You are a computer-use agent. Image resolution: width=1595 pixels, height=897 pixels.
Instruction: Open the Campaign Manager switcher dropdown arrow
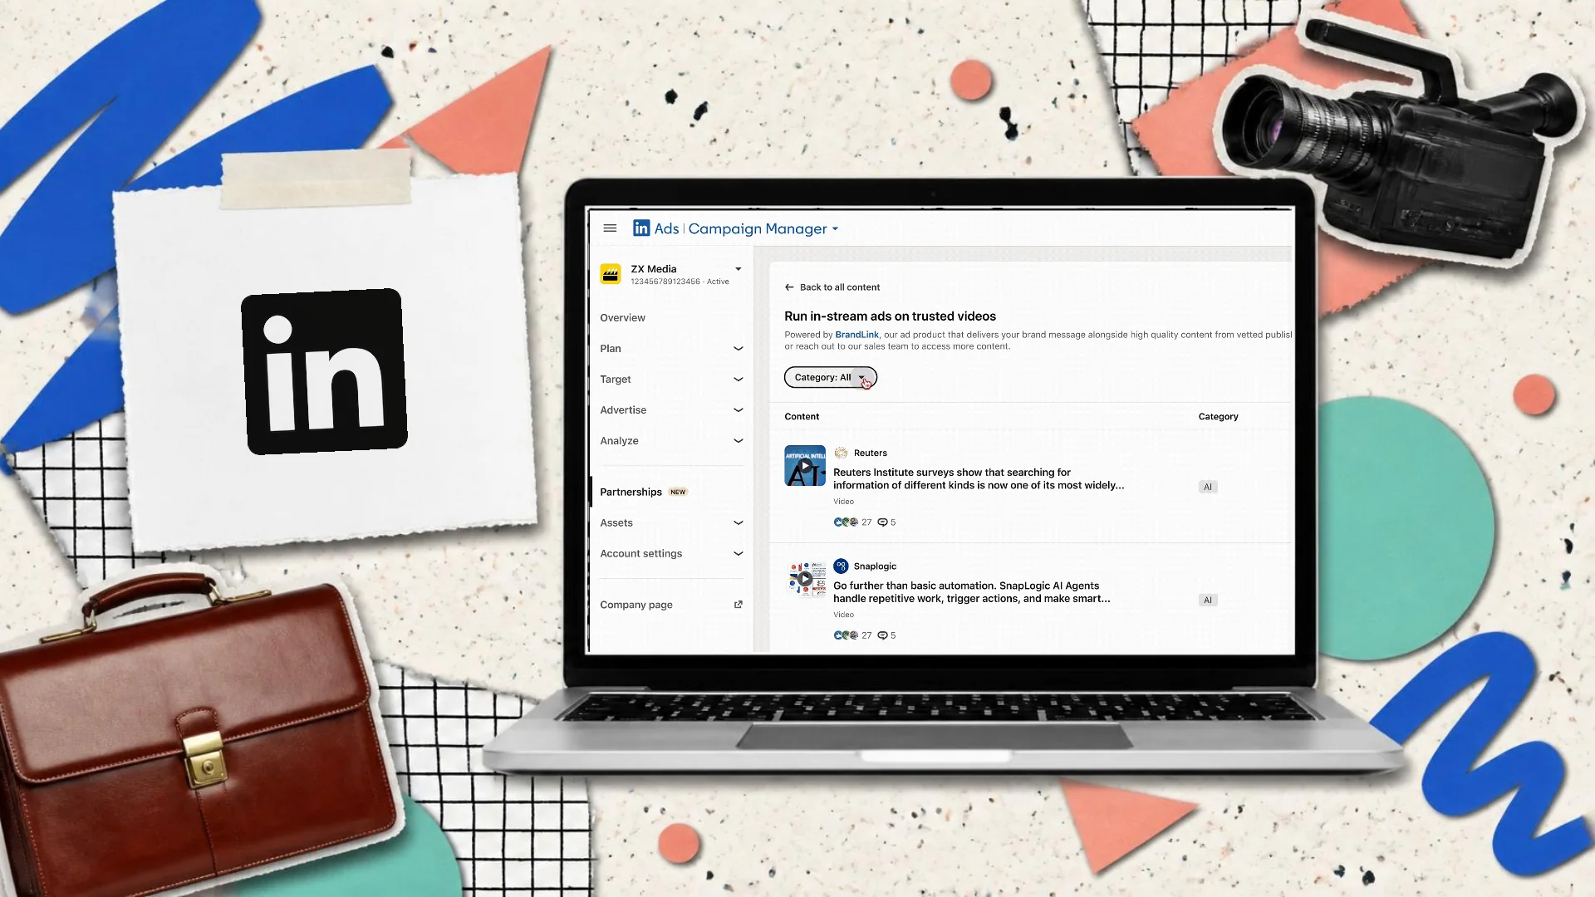point(835,229)
